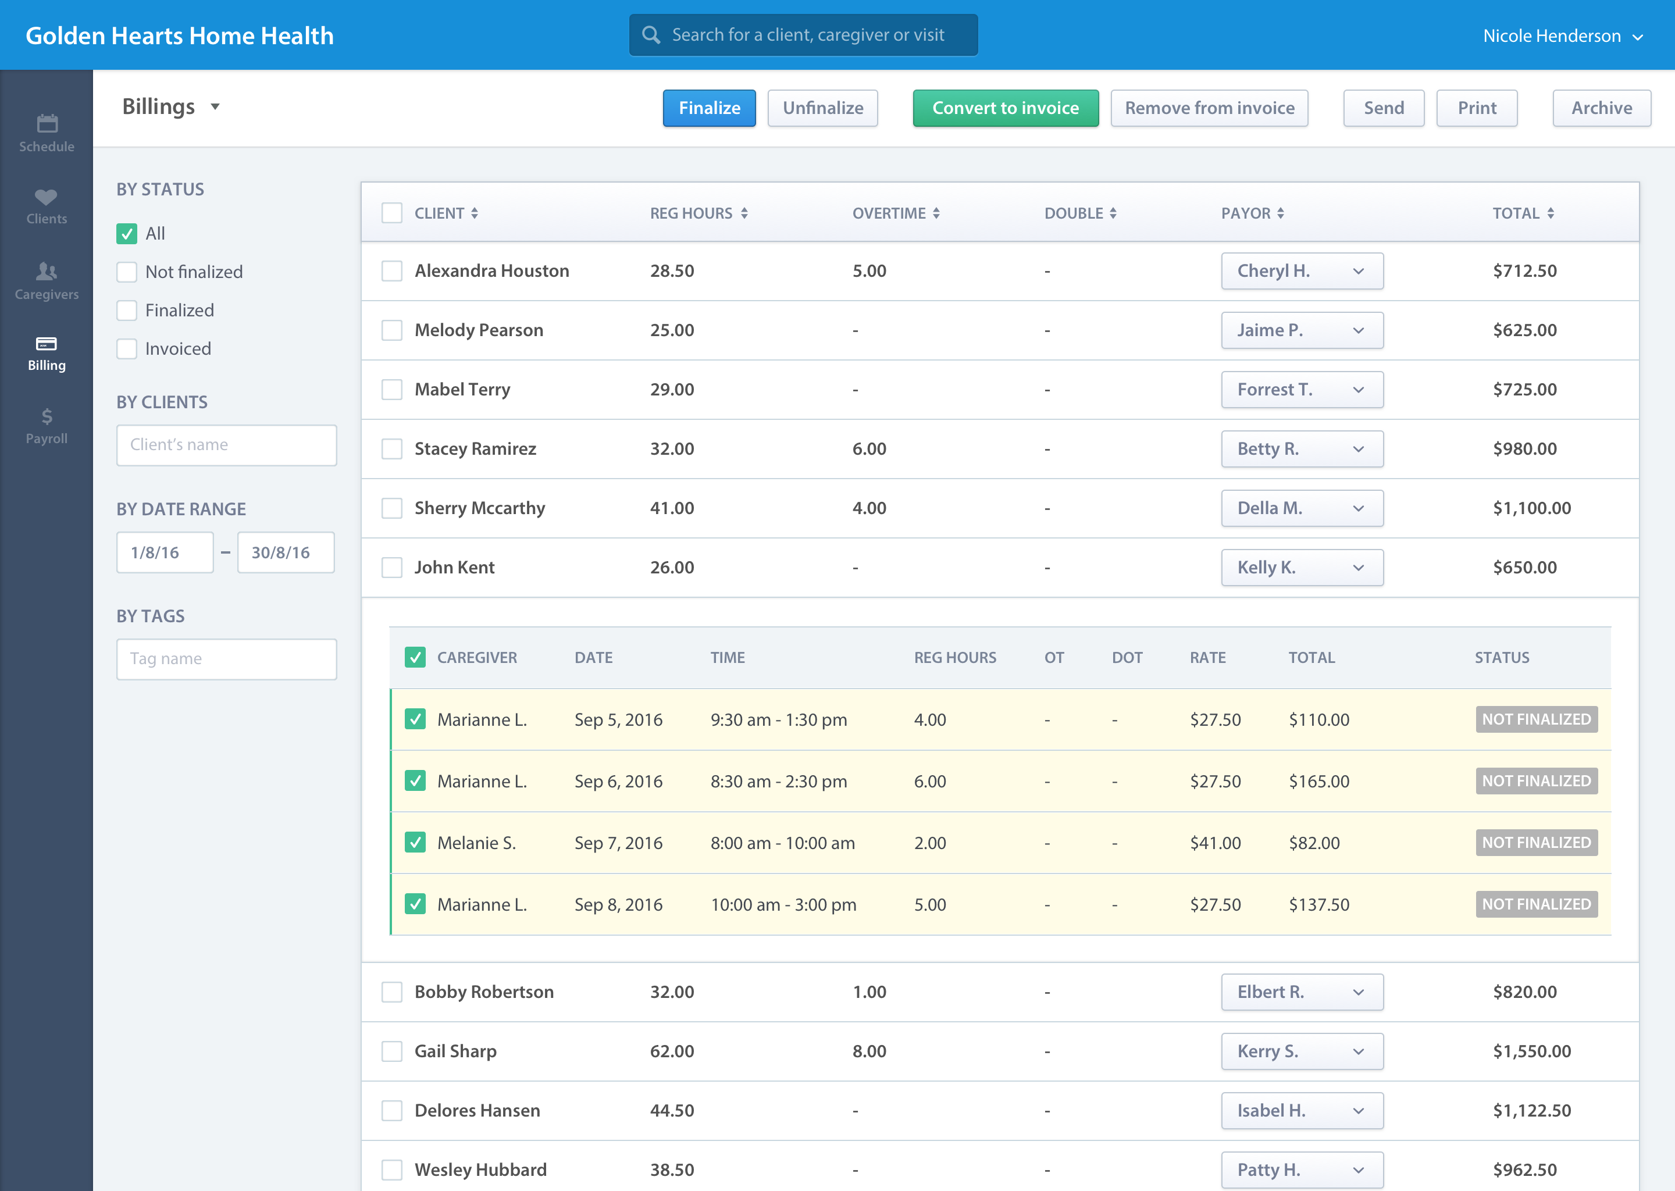Click the Print button
This screenshot has width=1675, height=1191.
tap(1476, 108)
